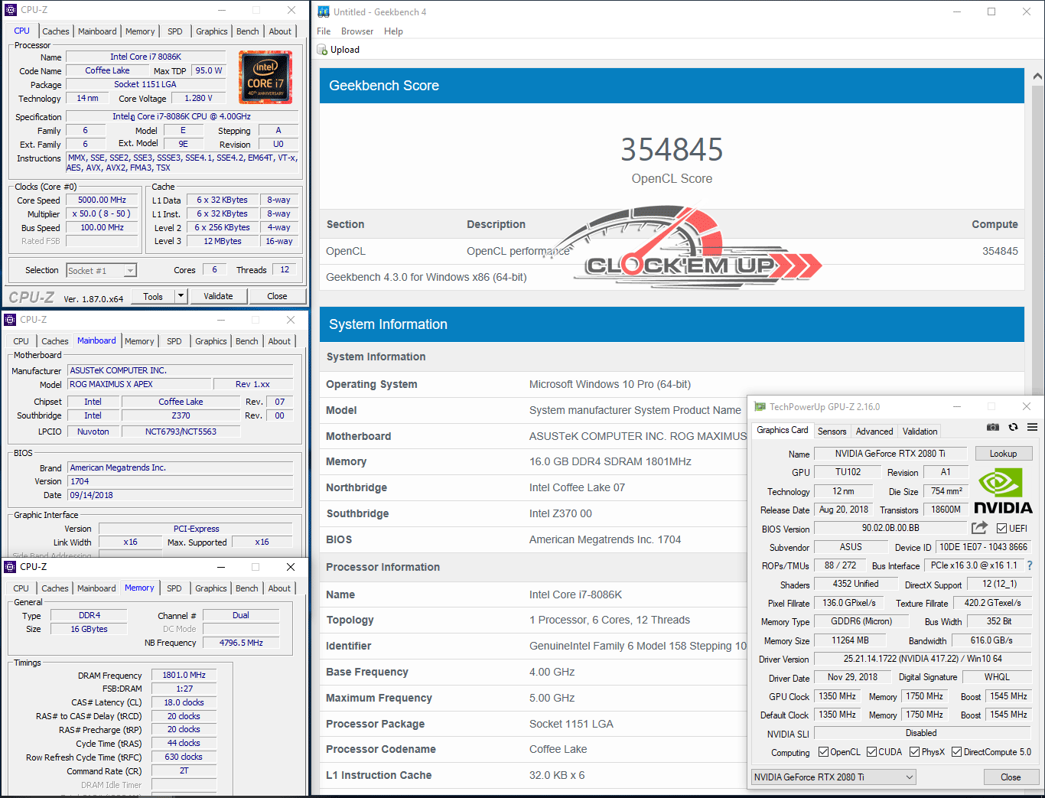Toggle the UEFI checkbox in GPU-Z
The width and height of the screenshot is (1045, 798).
[x=1001, y=529]
